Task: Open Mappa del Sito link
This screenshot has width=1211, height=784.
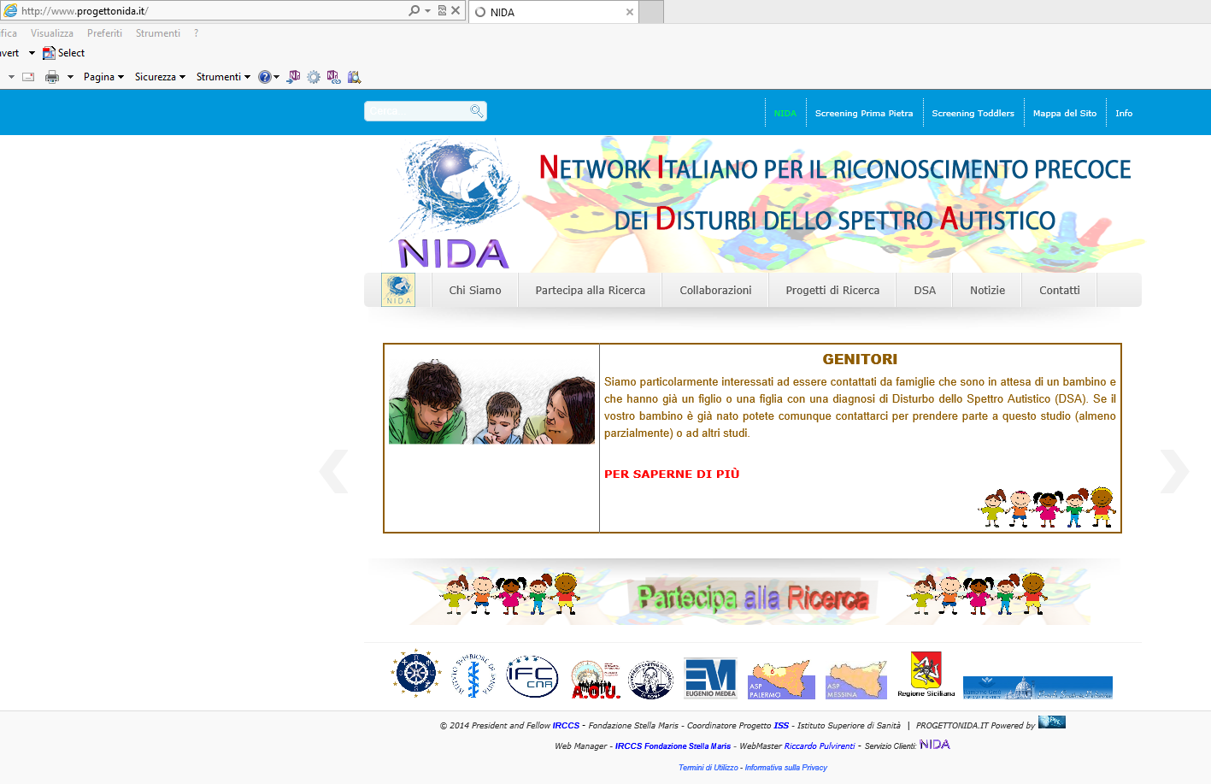Action: click(x=1065, y=113)
